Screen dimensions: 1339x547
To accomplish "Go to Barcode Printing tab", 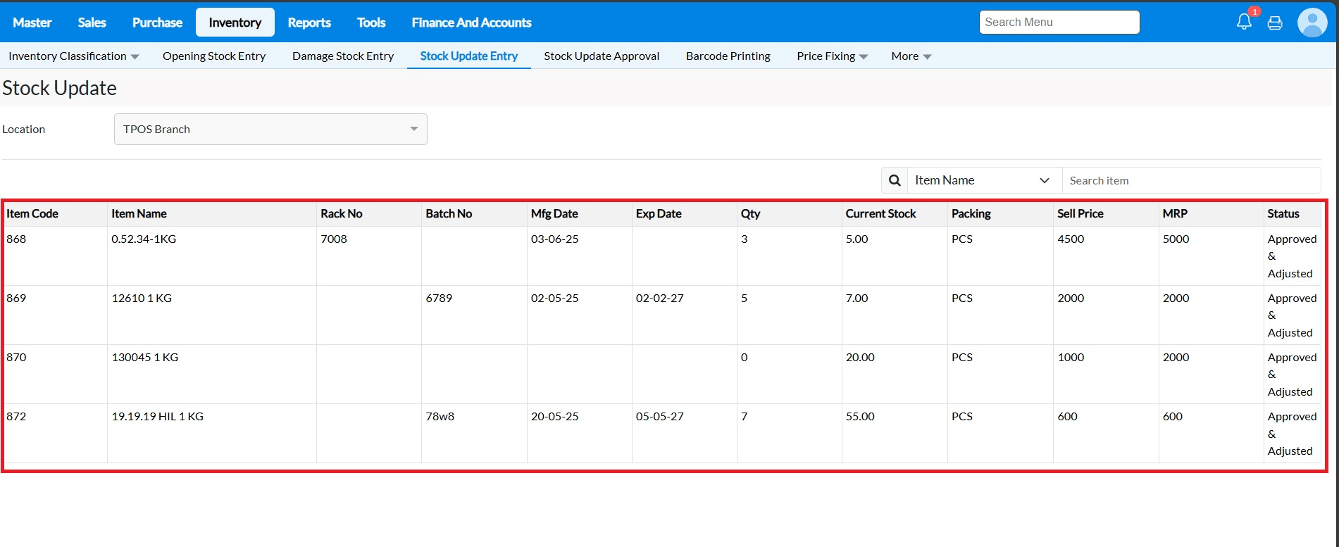I will [728, 56].
